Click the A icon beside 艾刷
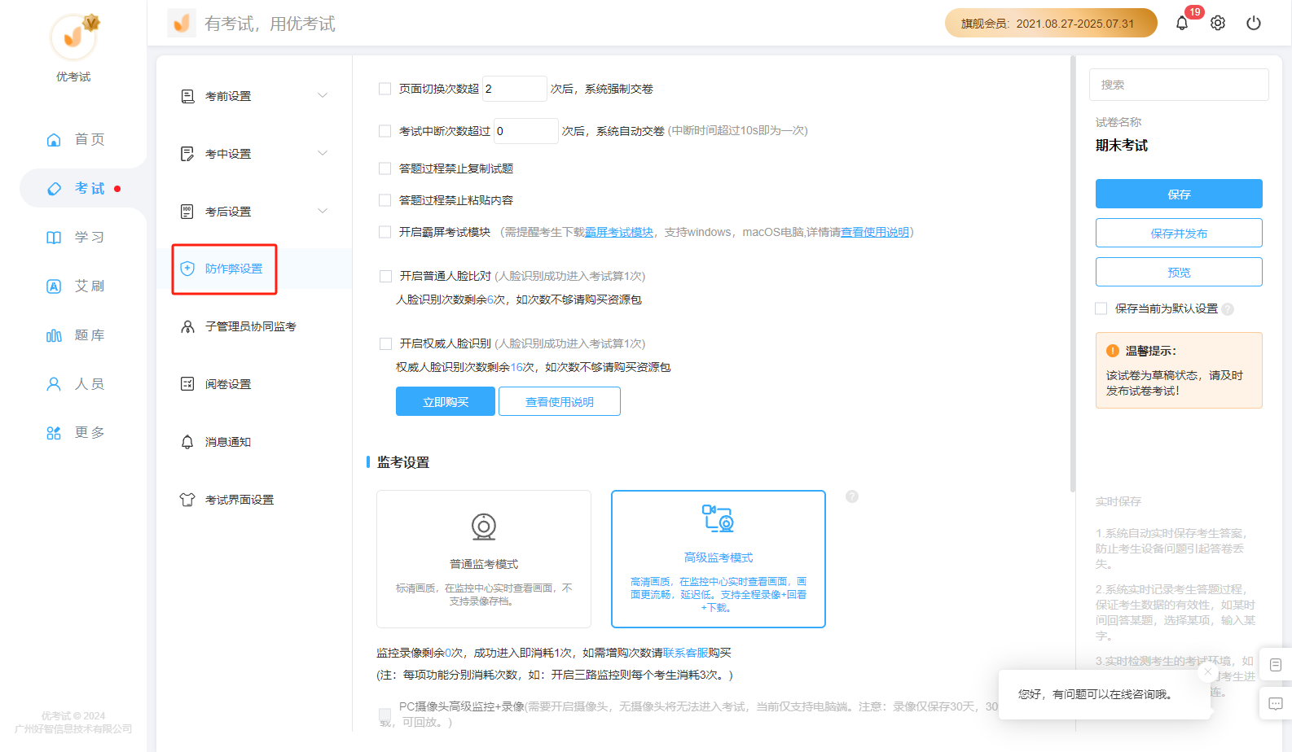Viewport: 1292px width, 752px height. (x=54, y=286)
